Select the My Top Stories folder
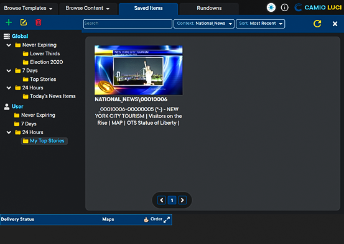The height and width of the screenshot is (244, 344). [x=44, y=141]
